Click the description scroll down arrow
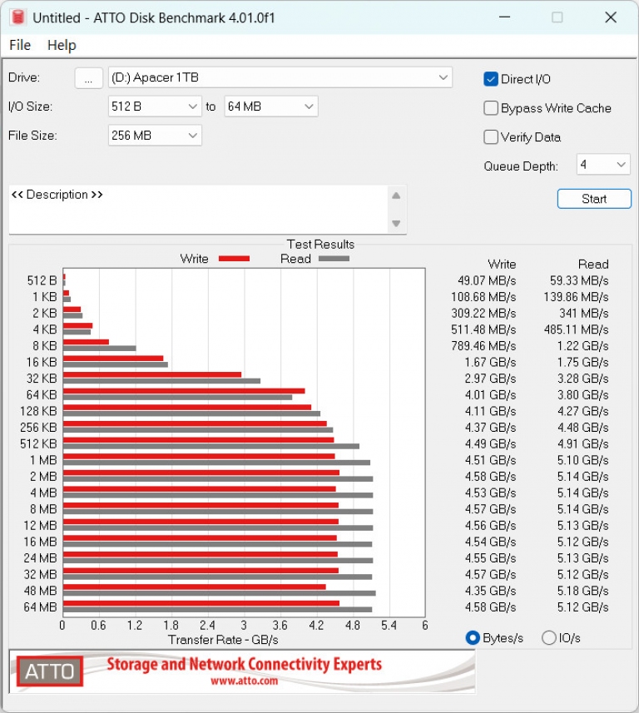The height and width of the screenshot is (713, 639). tap(396, 223)
